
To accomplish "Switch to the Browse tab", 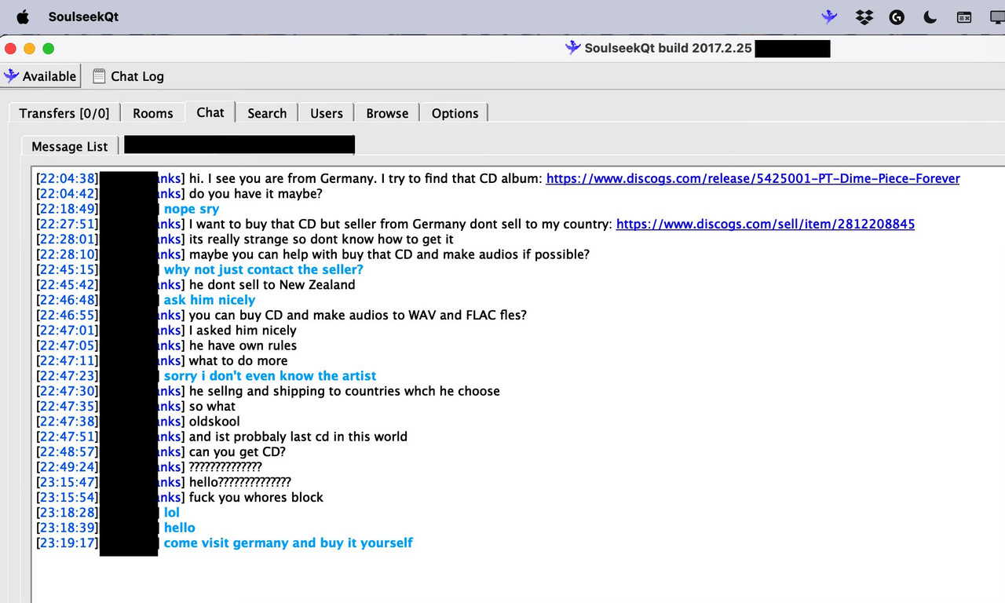I will click(387, 113).
